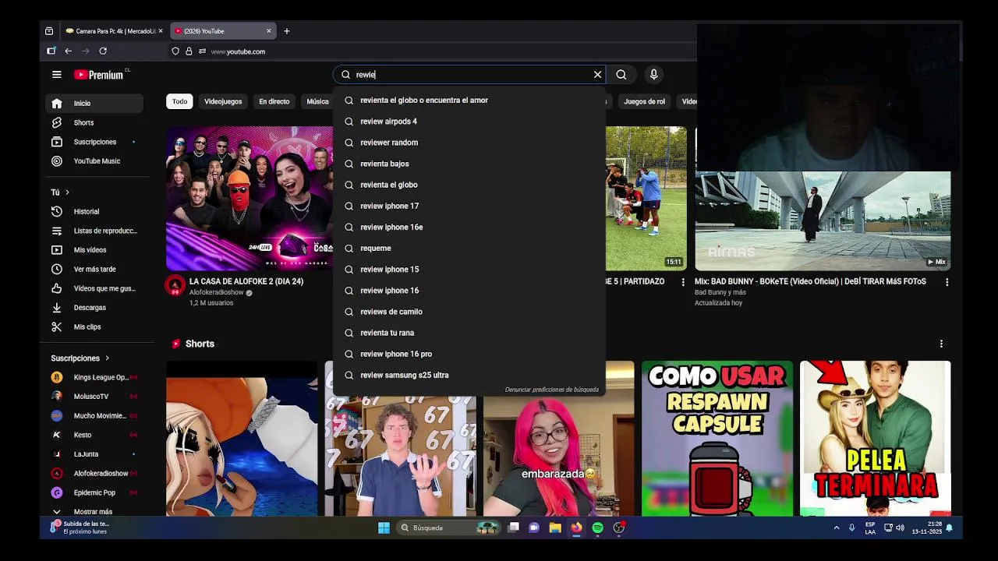Launch Spotify from the taskbar
998x561 pixels.
[597, 527]
